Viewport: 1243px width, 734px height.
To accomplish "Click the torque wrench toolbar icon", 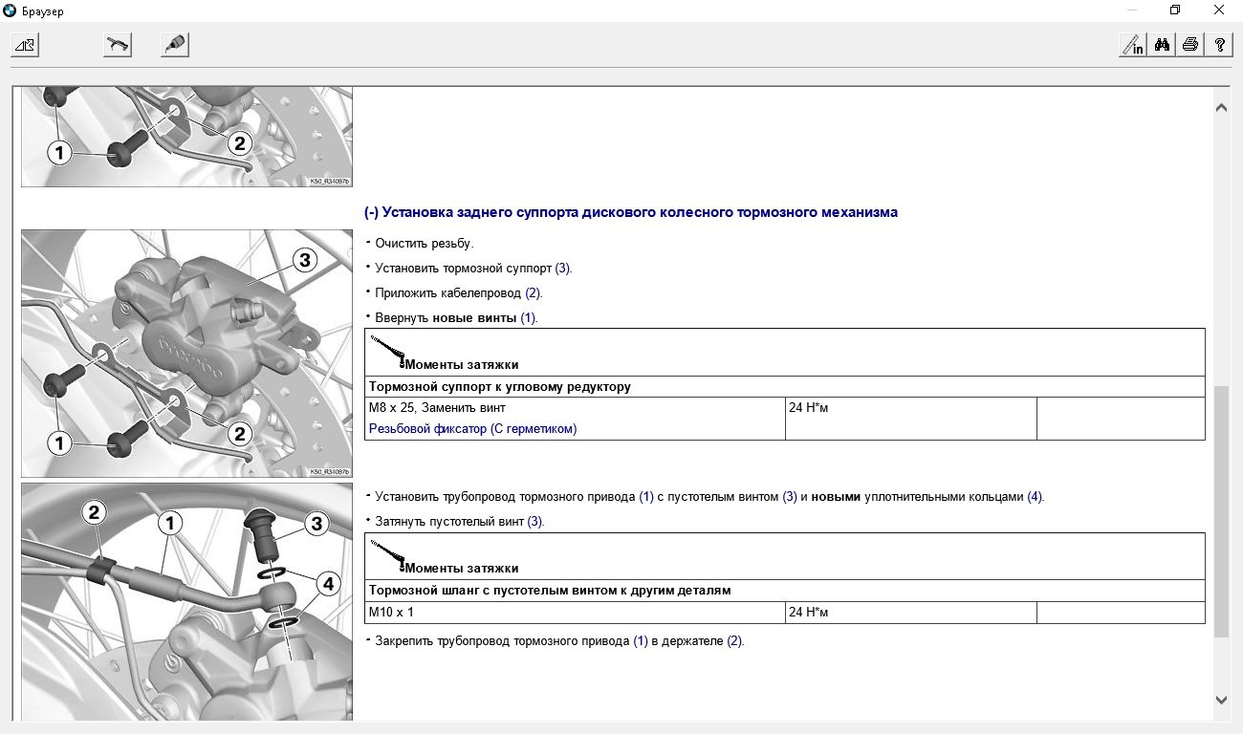I will click(118, 45).
